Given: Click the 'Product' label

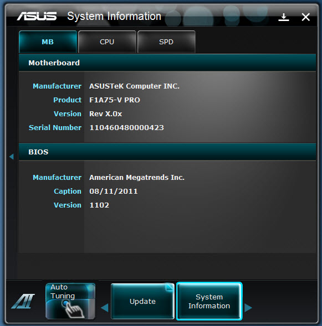Looking at the screenshot, I should pos(68,100).
